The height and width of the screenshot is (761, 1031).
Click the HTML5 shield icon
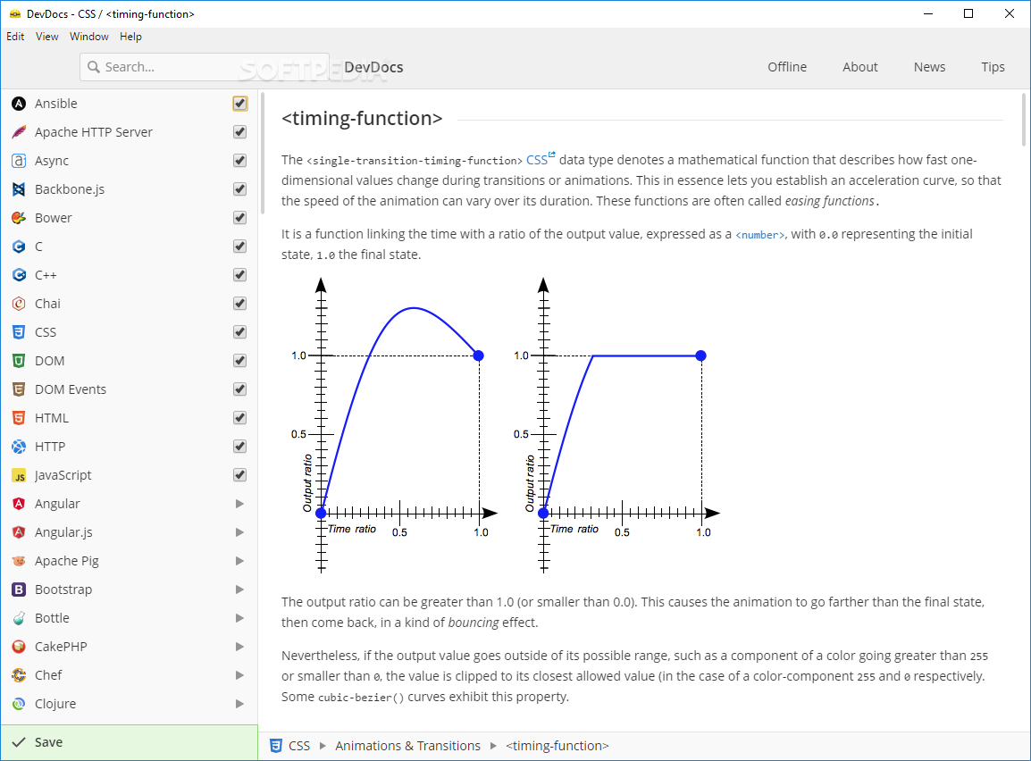click(19, 418)
